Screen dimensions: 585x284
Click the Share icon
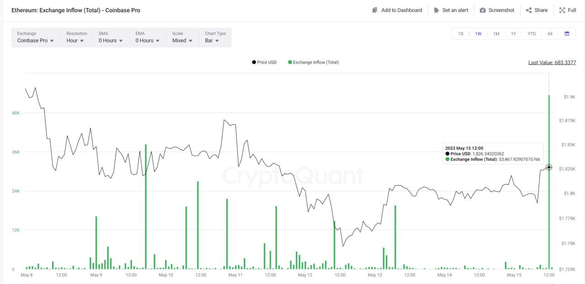(529, 10)
